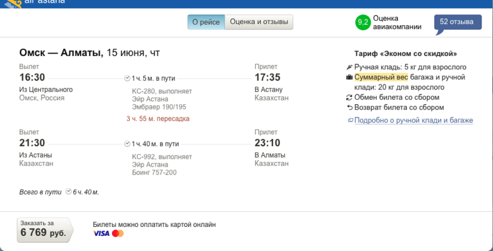
Task: Click the green 9,2 airline rating badge
Action: tap(363, 23)
